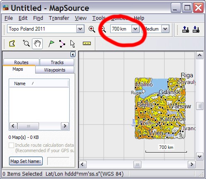The image size is (206, 179).
Task: Click the Wien label on the map
Action: pos(156,133)
